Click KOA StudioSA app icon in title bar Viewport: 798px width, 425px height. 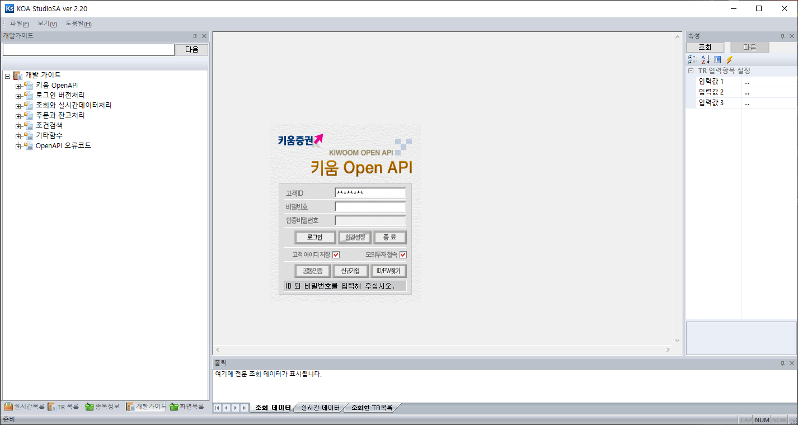point(9,8)
